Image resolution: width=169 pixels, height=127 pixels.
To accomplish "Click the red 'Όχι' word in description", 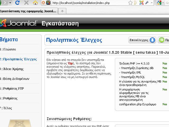I will click(x=71, y=63).
